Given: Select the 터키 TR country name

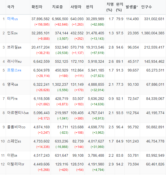Looking at the screenshot, I should coord(12,99).
